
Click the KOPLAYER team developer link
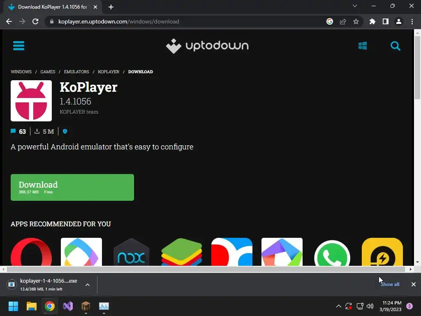click(79, 112)
